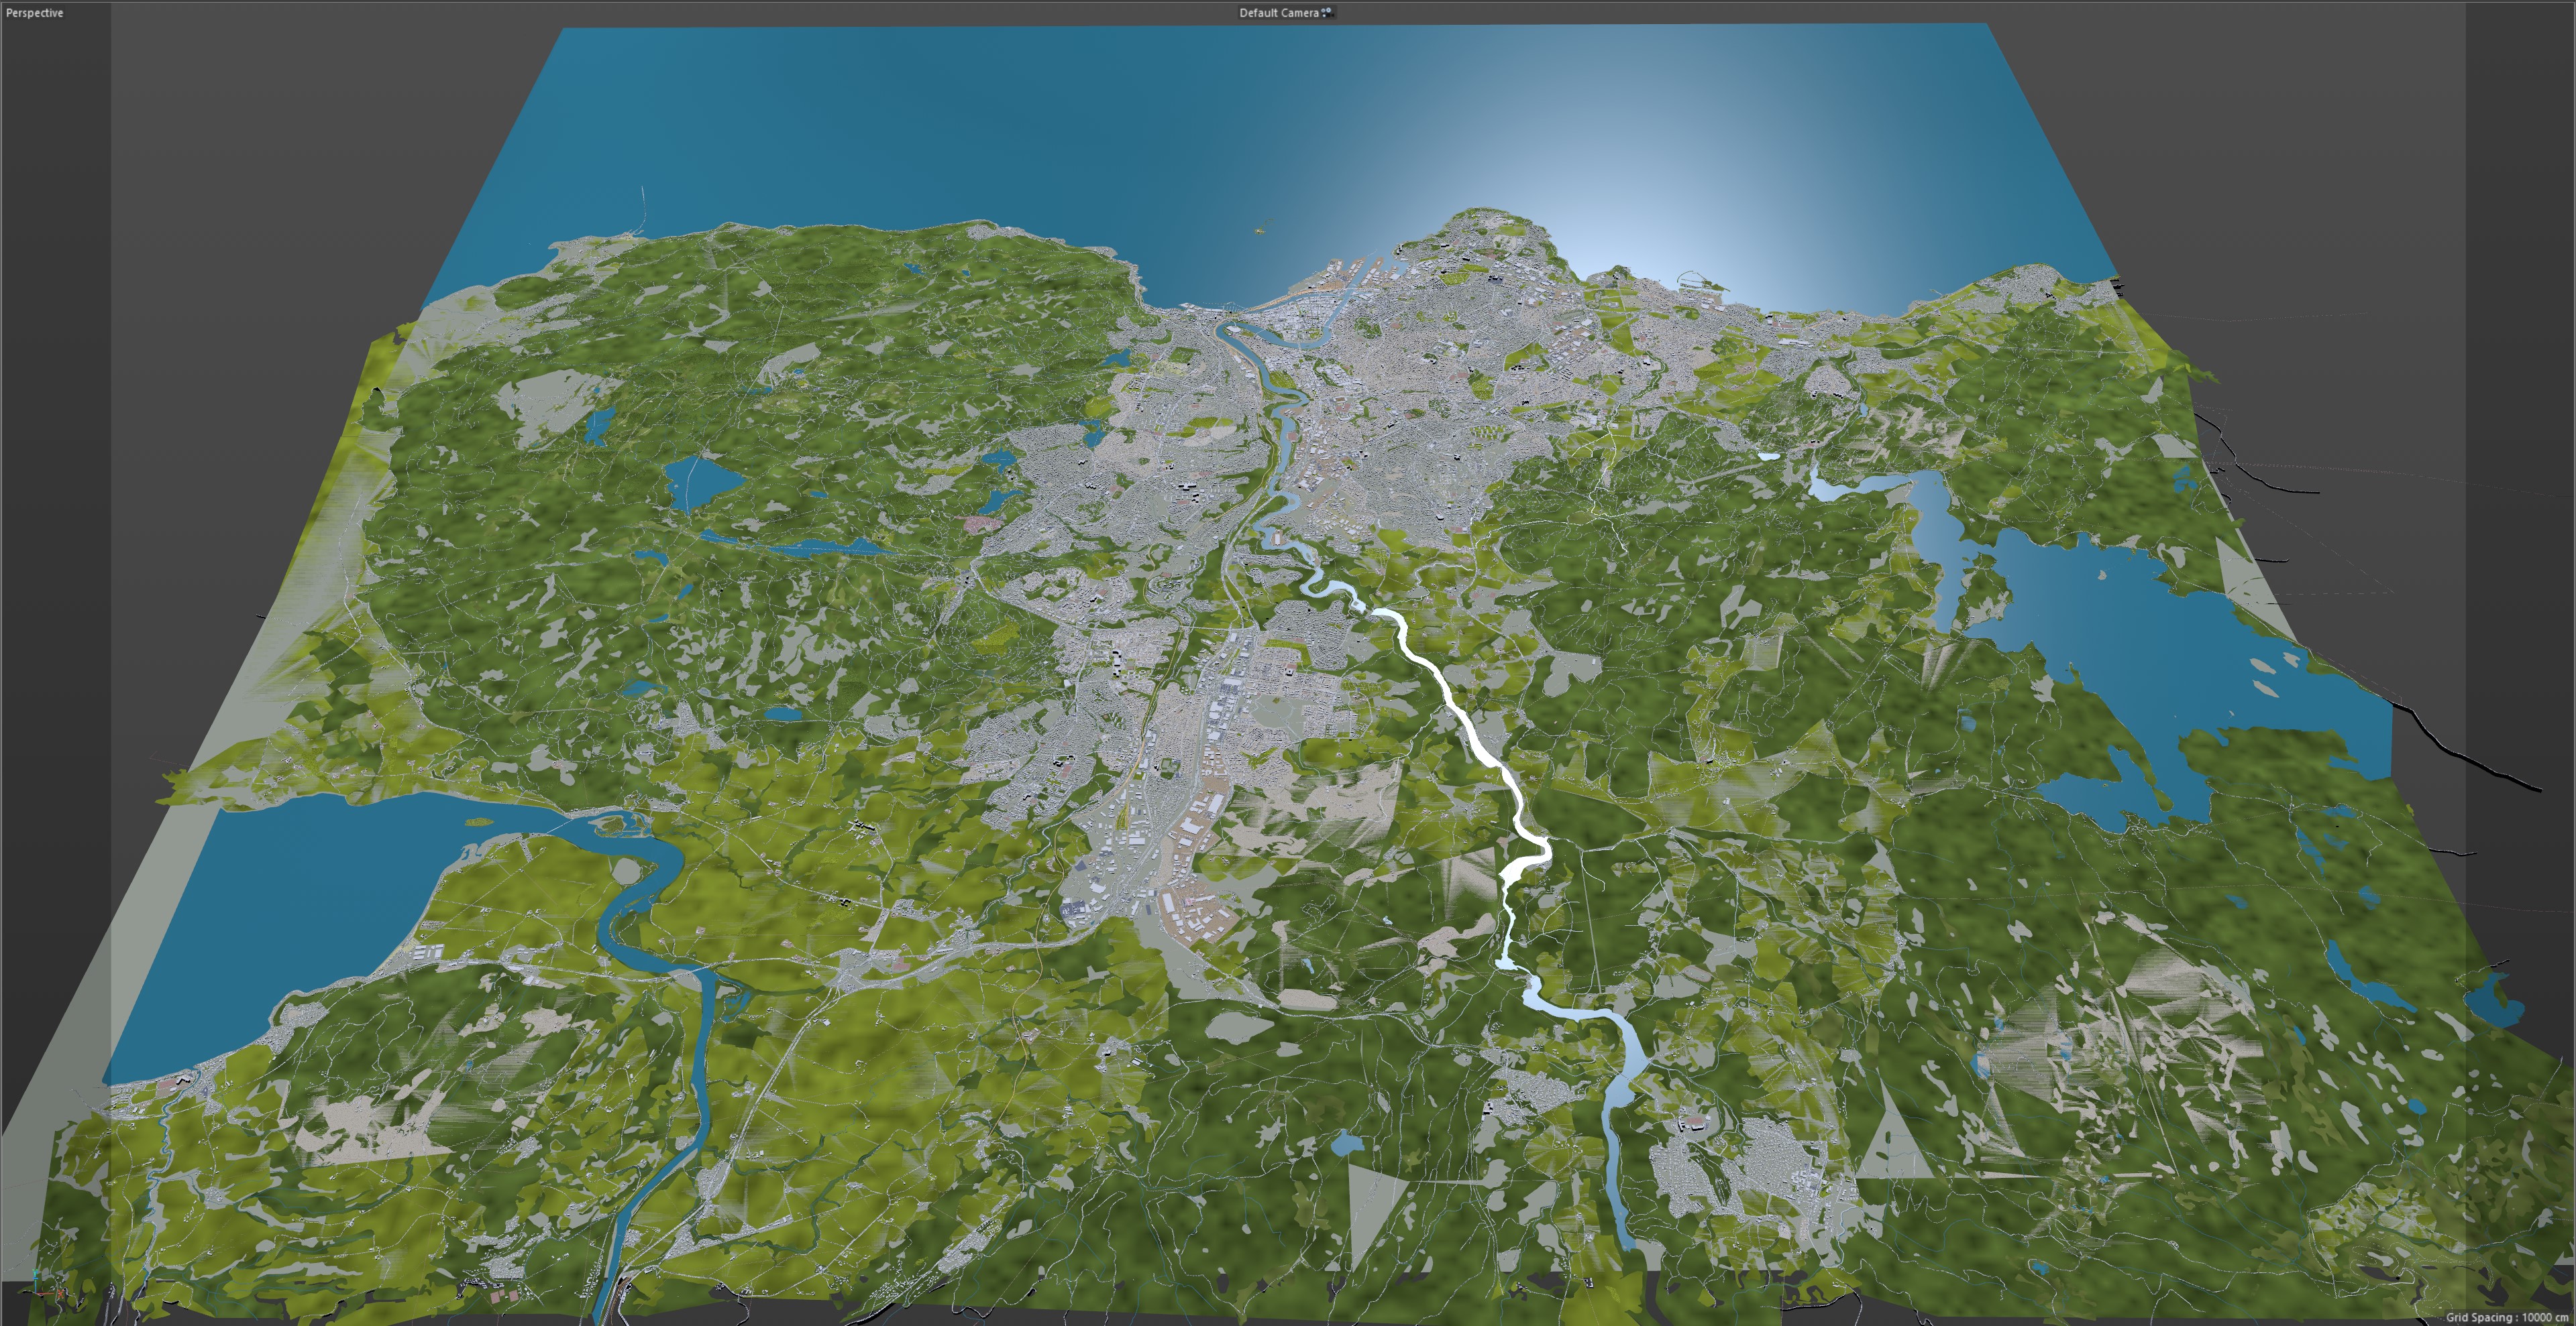Click the camera icon beside Default Camera
The image size is (2576, 1326).
pyautogui.click(x=1326, y=13)
